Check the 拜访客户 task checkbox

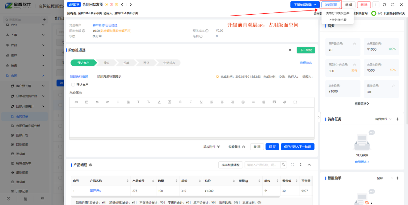73,85
